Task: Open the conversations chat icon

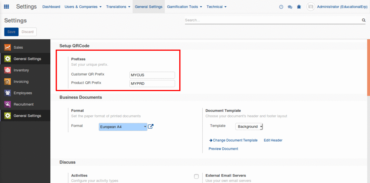Action: (290, 7)
